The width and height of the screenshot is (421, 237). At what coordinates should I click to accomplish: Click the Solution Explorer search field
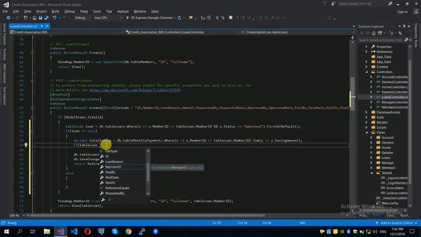381,40
